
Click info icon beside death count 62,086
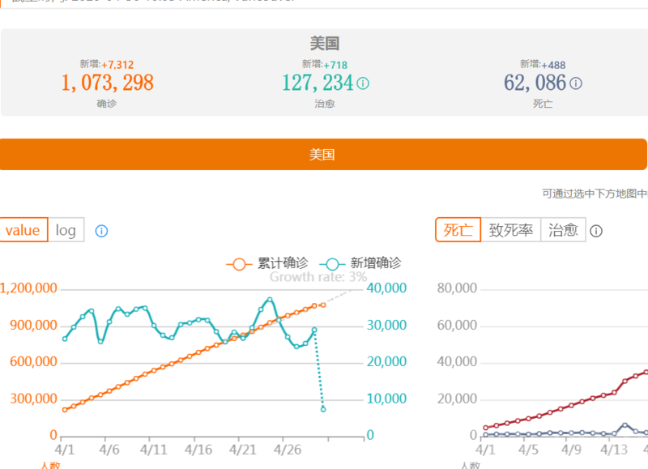576,83
